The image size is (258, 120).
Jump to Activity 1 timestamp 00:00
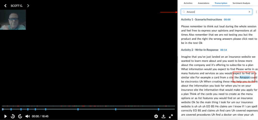(227, 20)
